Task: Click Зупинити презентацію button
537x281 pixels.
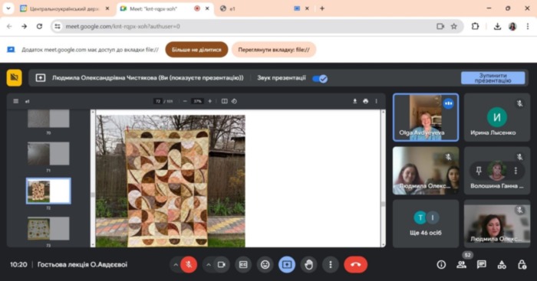Action: (493, 78)
